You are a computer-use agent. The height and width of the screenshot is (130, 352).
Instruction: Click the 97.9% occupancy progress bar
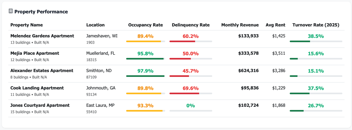coord(145,76)
